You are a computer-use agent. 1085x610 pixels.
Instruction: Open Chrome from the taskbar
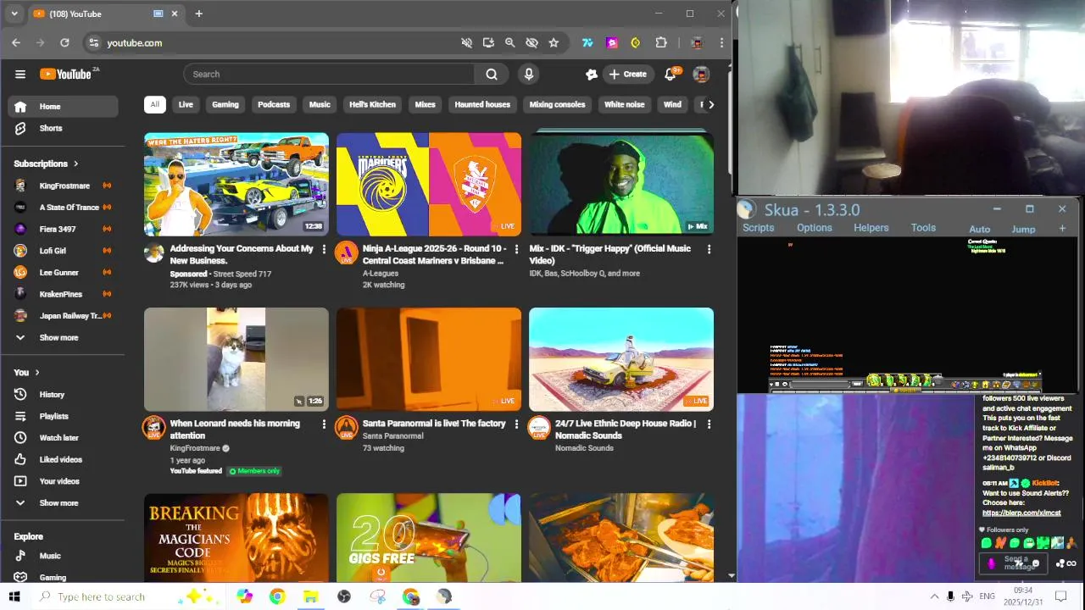[x=277, y=596]
